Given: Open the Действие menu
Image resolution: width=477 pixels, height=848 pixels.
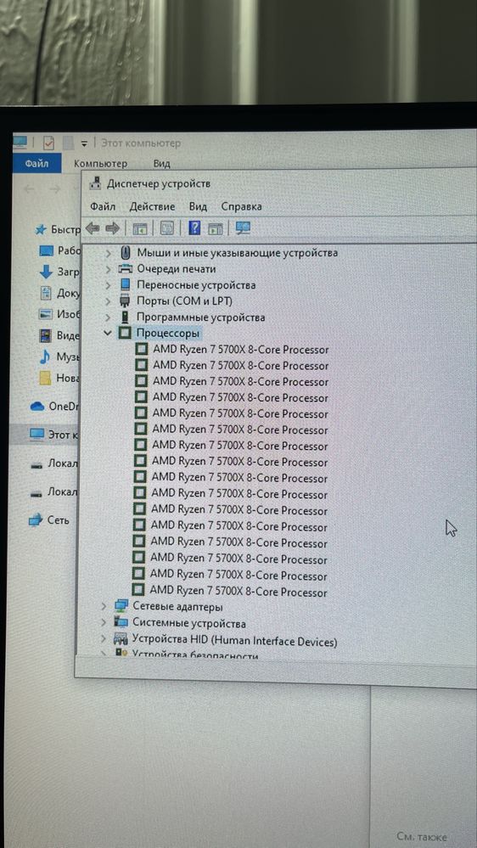Looking at the screenshot, I should coord(152,206).
